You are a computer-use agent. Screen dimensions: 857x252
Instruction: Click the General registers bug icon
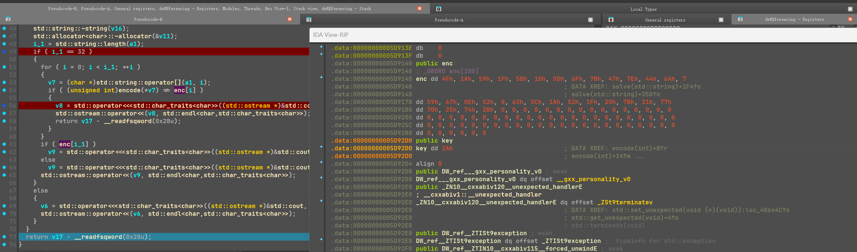pyautogui.click(x=611, y=20)
